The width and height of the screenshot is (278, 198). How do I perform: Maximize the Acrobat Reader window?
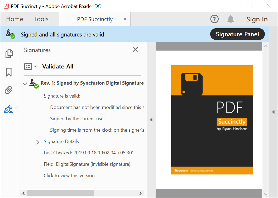250,6
